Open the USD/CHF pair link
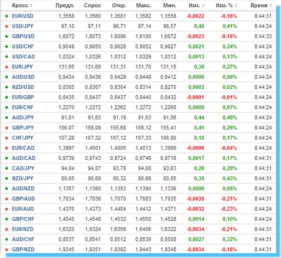The image size is (281, 258). click(x=23, y=47)
